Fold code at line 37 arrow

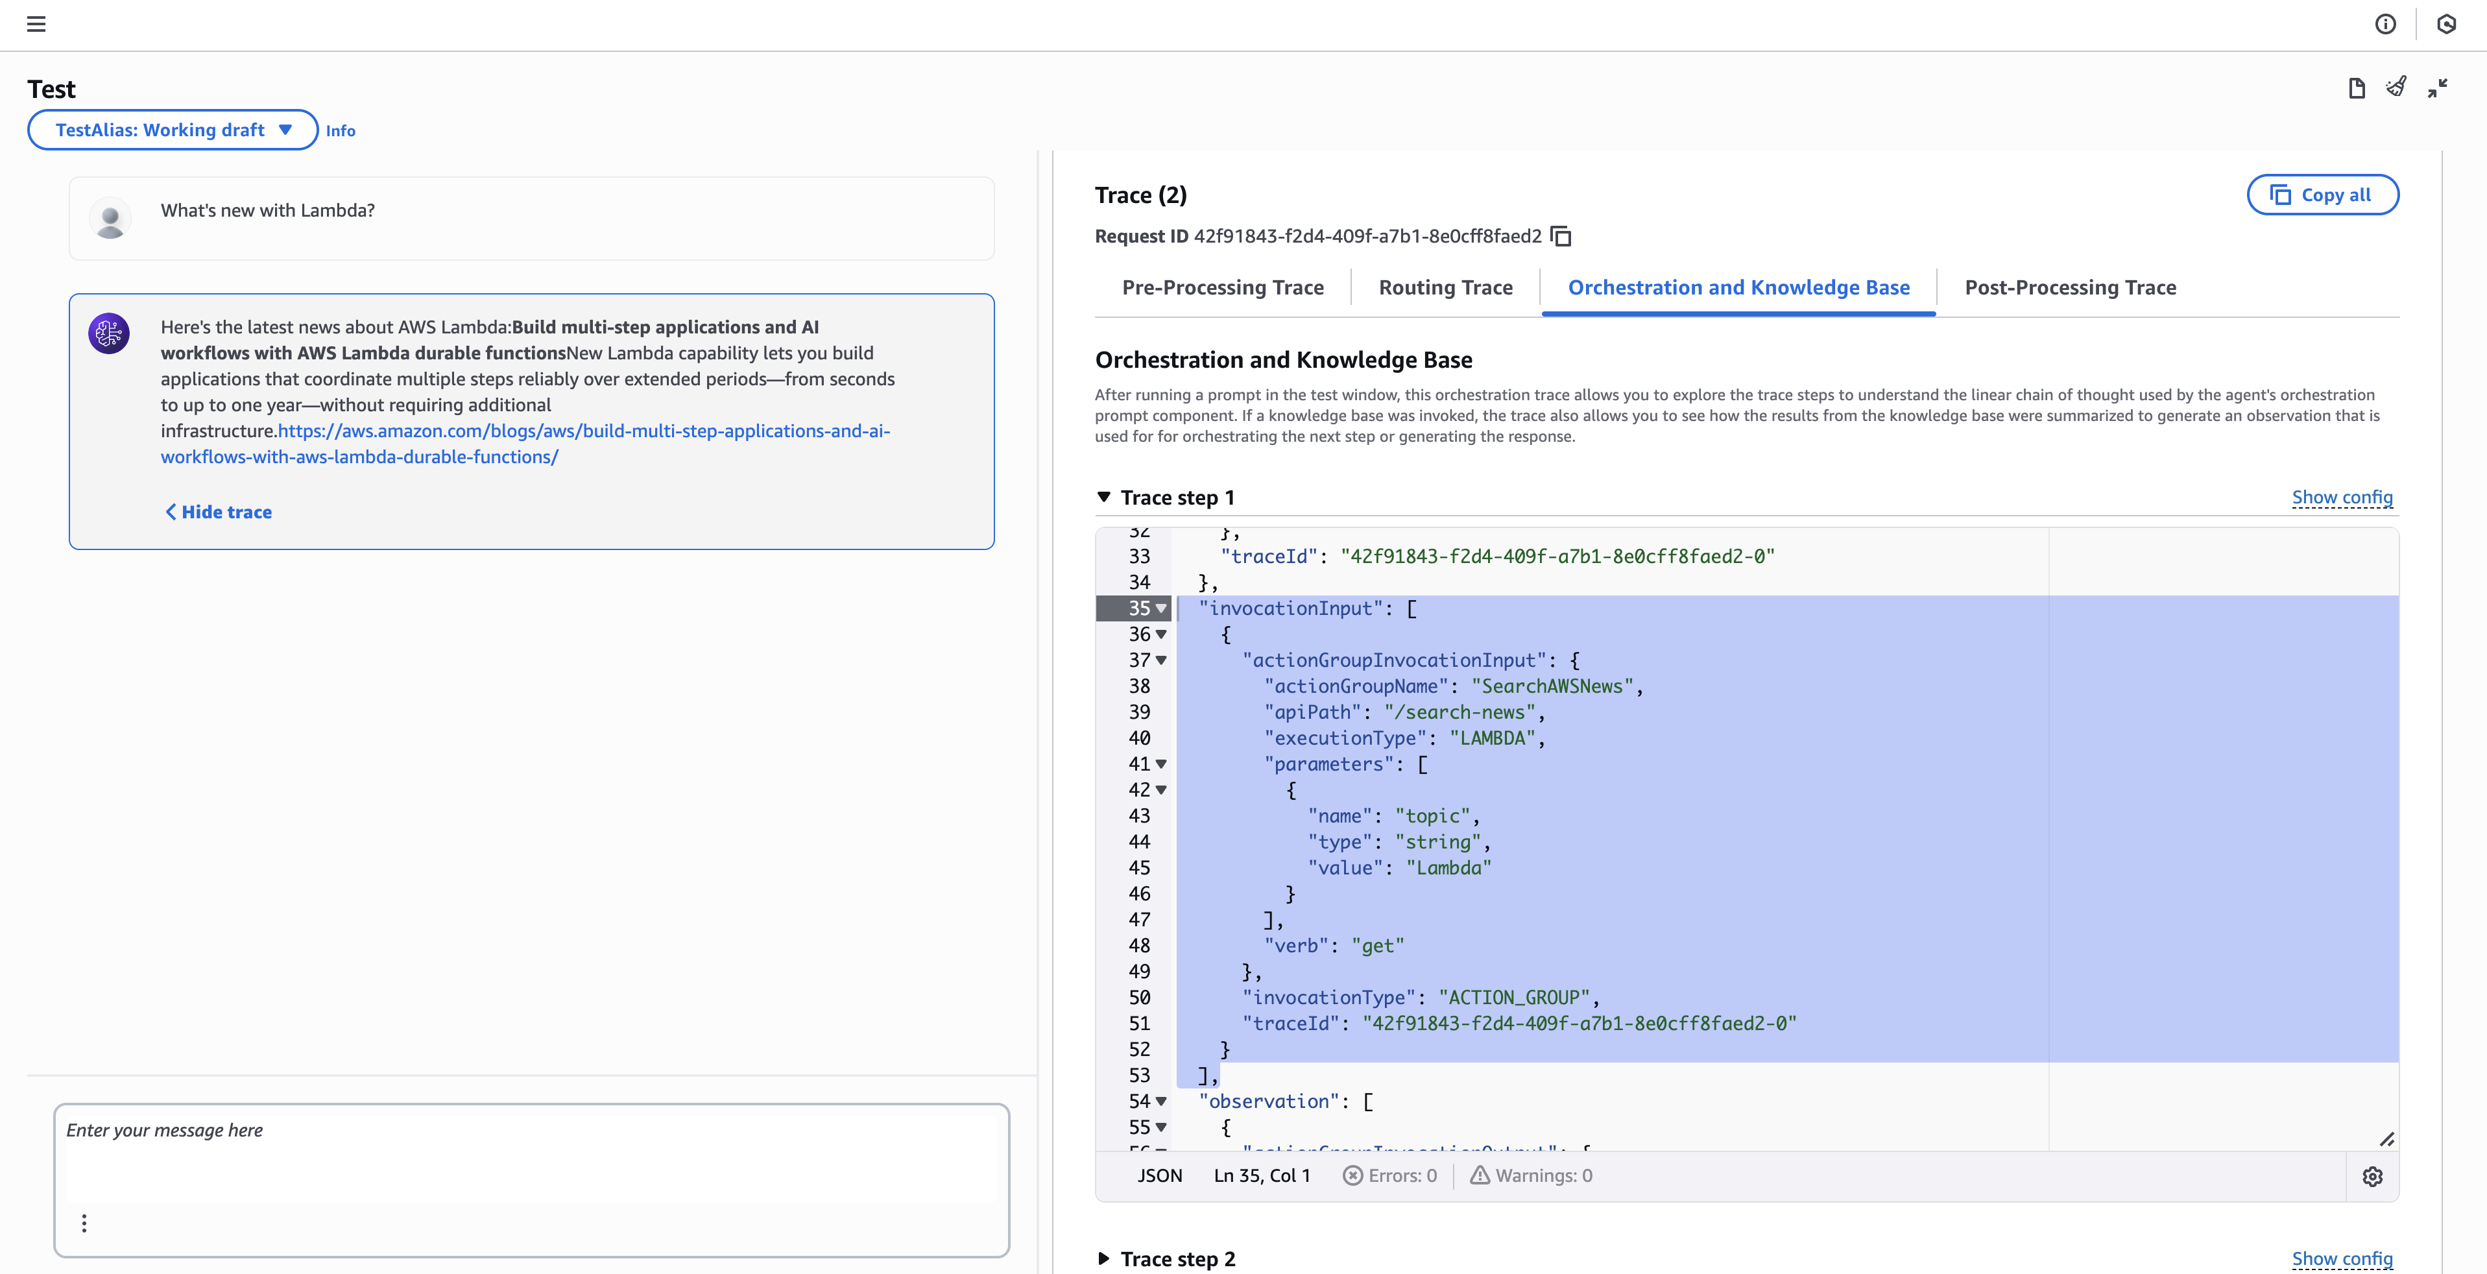1161,660
